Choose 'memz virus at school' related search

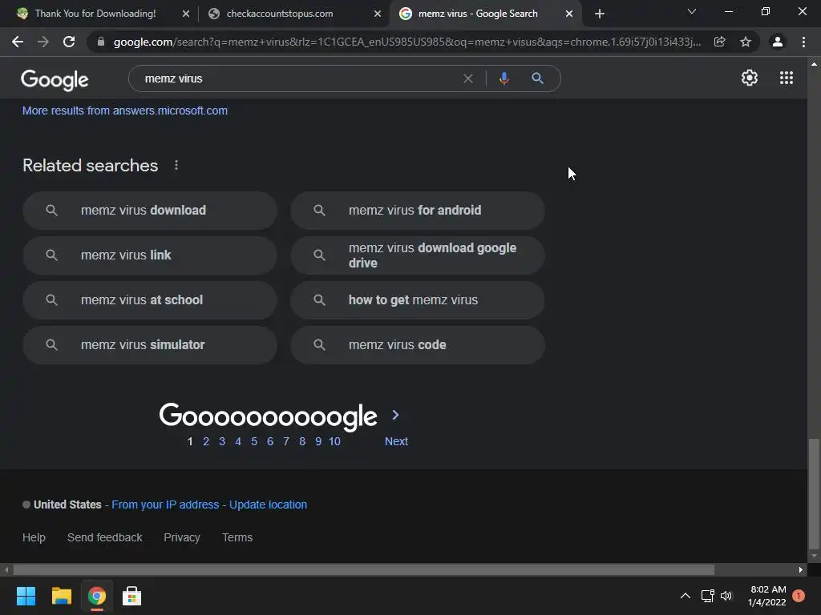point(150,300)
